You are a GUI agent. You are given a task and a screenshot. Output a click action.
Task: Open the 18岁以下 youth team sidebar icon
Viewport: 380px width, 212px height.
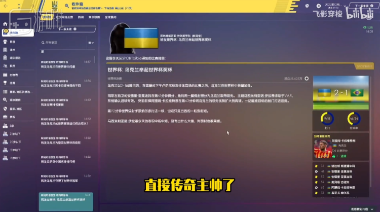[x=5, y=158]
